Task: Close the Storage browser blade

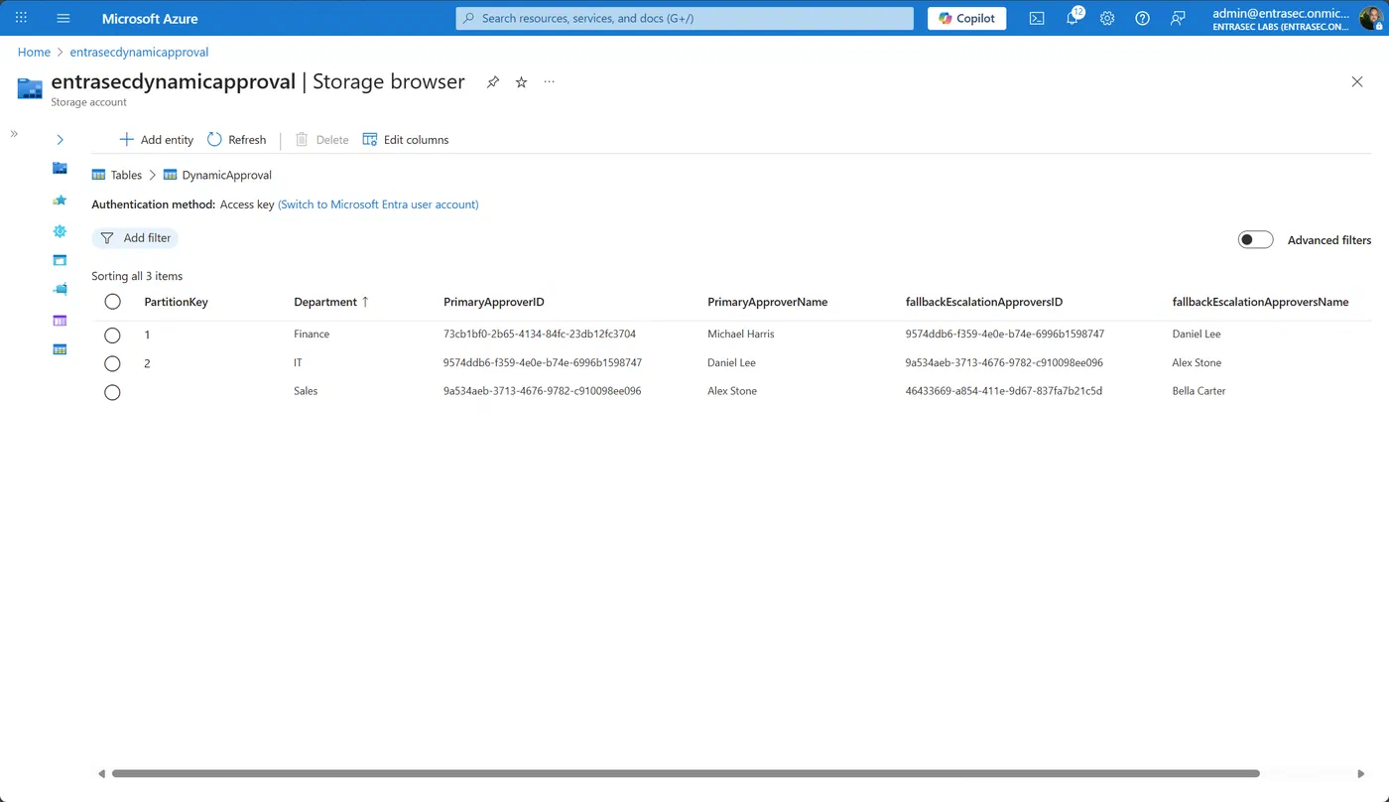Action: [1357, 81]
